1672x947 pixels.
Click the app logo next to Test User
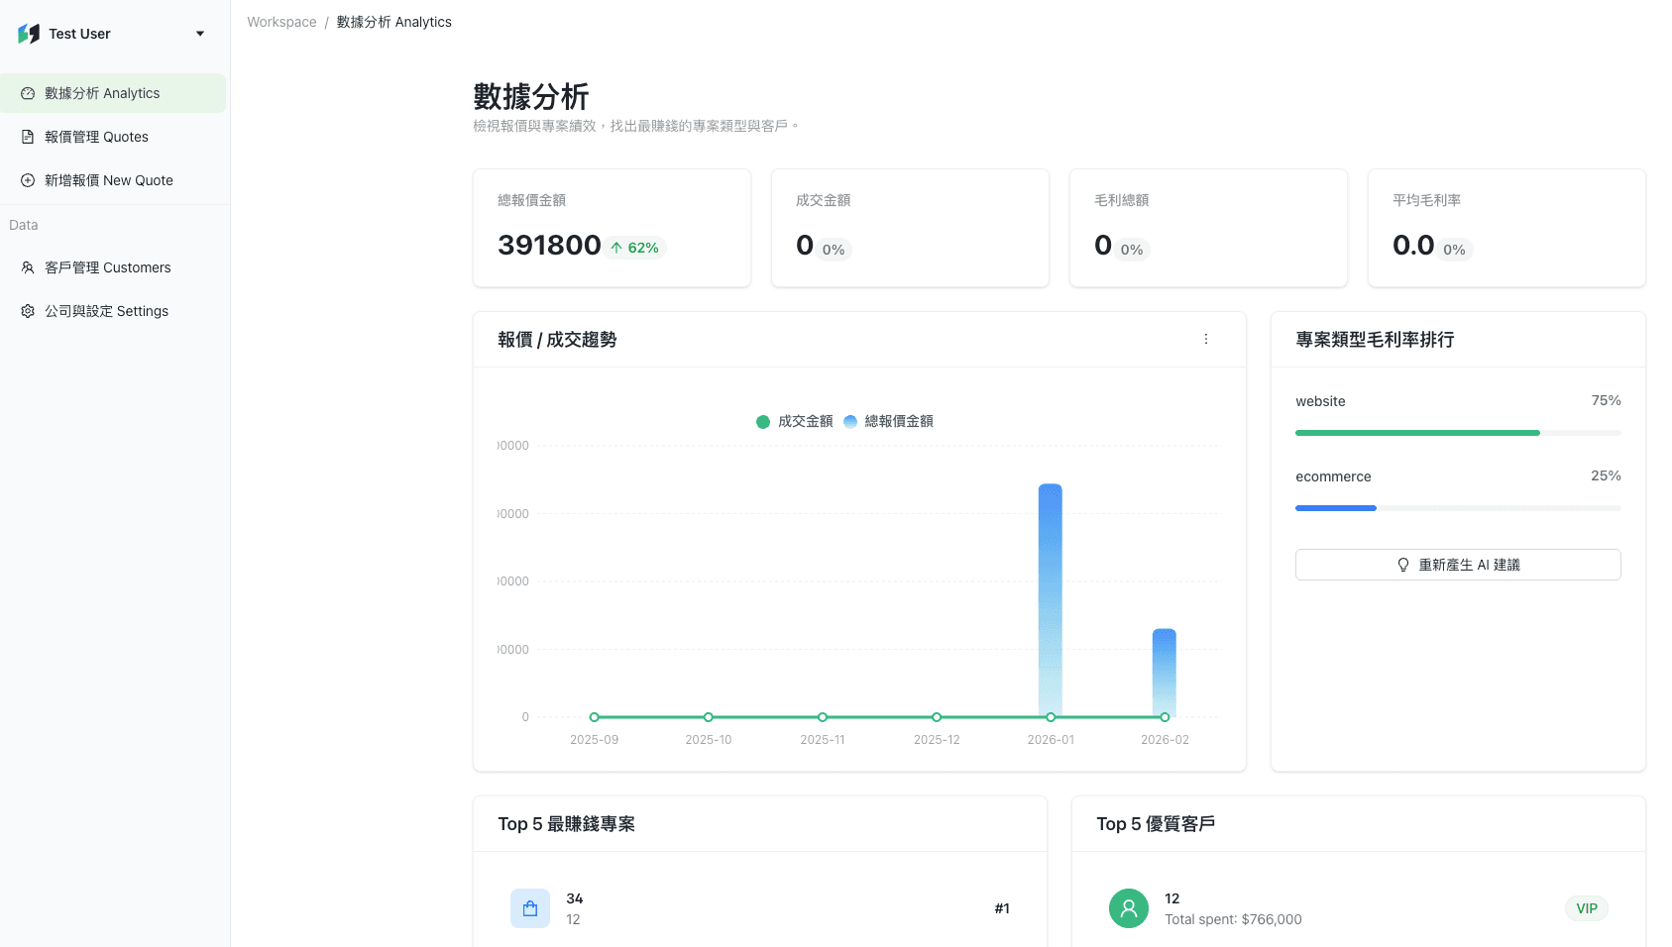29,33
